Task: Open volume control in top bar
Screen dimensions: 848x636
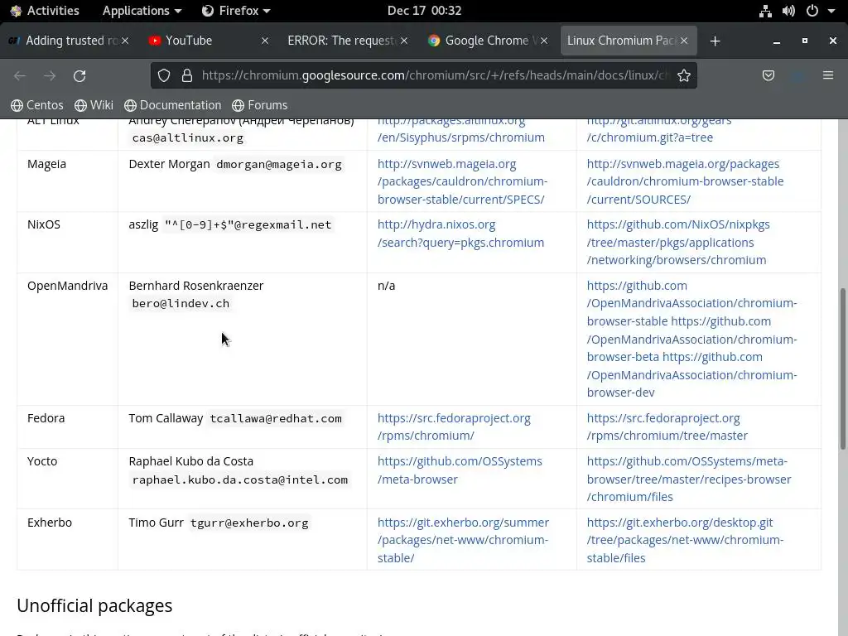Action: click(788, 11)
